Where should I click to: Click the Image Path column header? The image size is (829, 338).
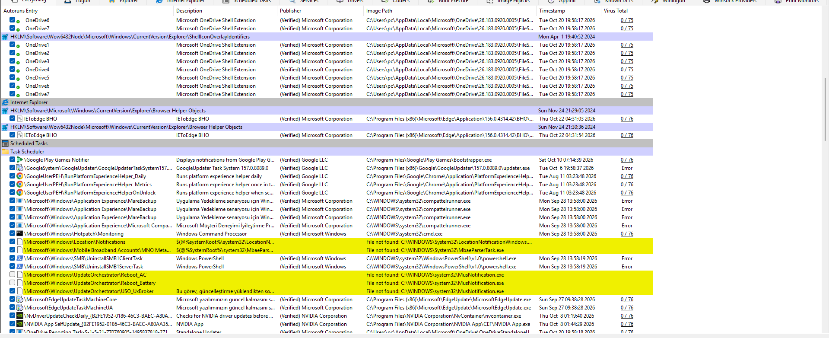click(450, 11)
